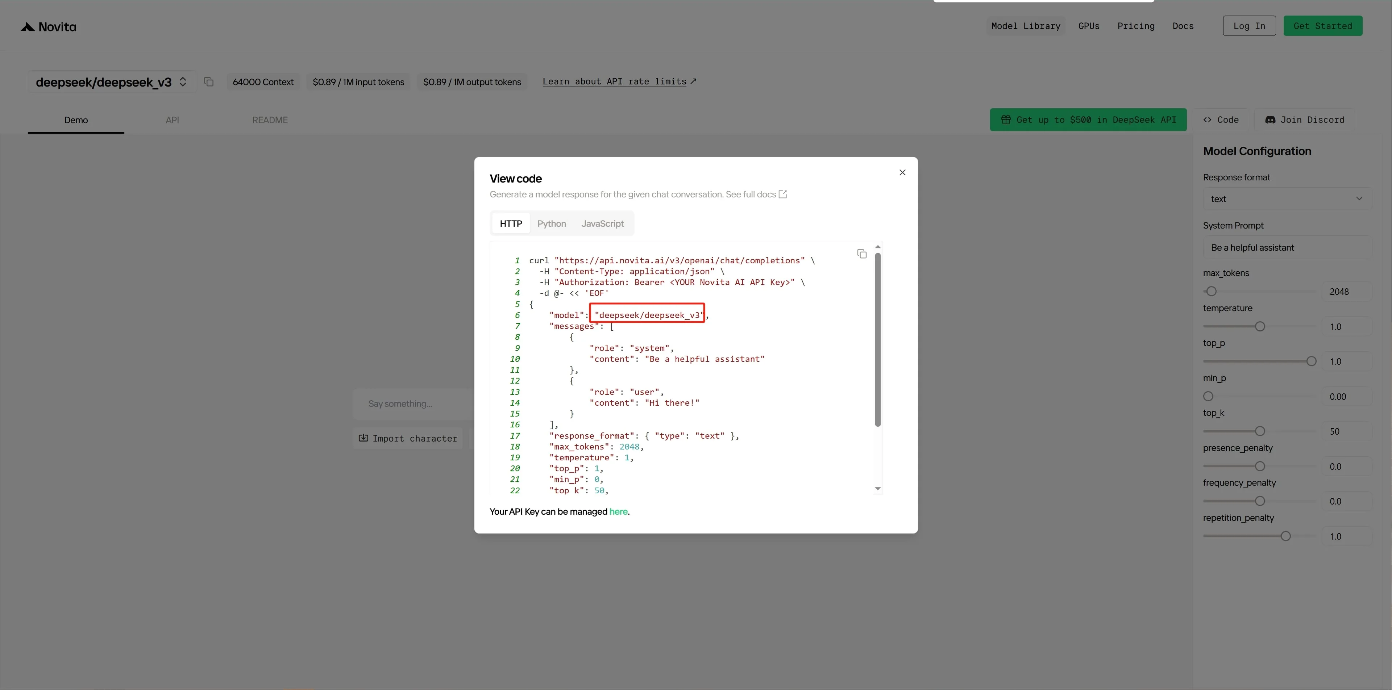Copy the code snippet in View code
1392x690 pixels.
pyautogui.click(x=862, y=253)
